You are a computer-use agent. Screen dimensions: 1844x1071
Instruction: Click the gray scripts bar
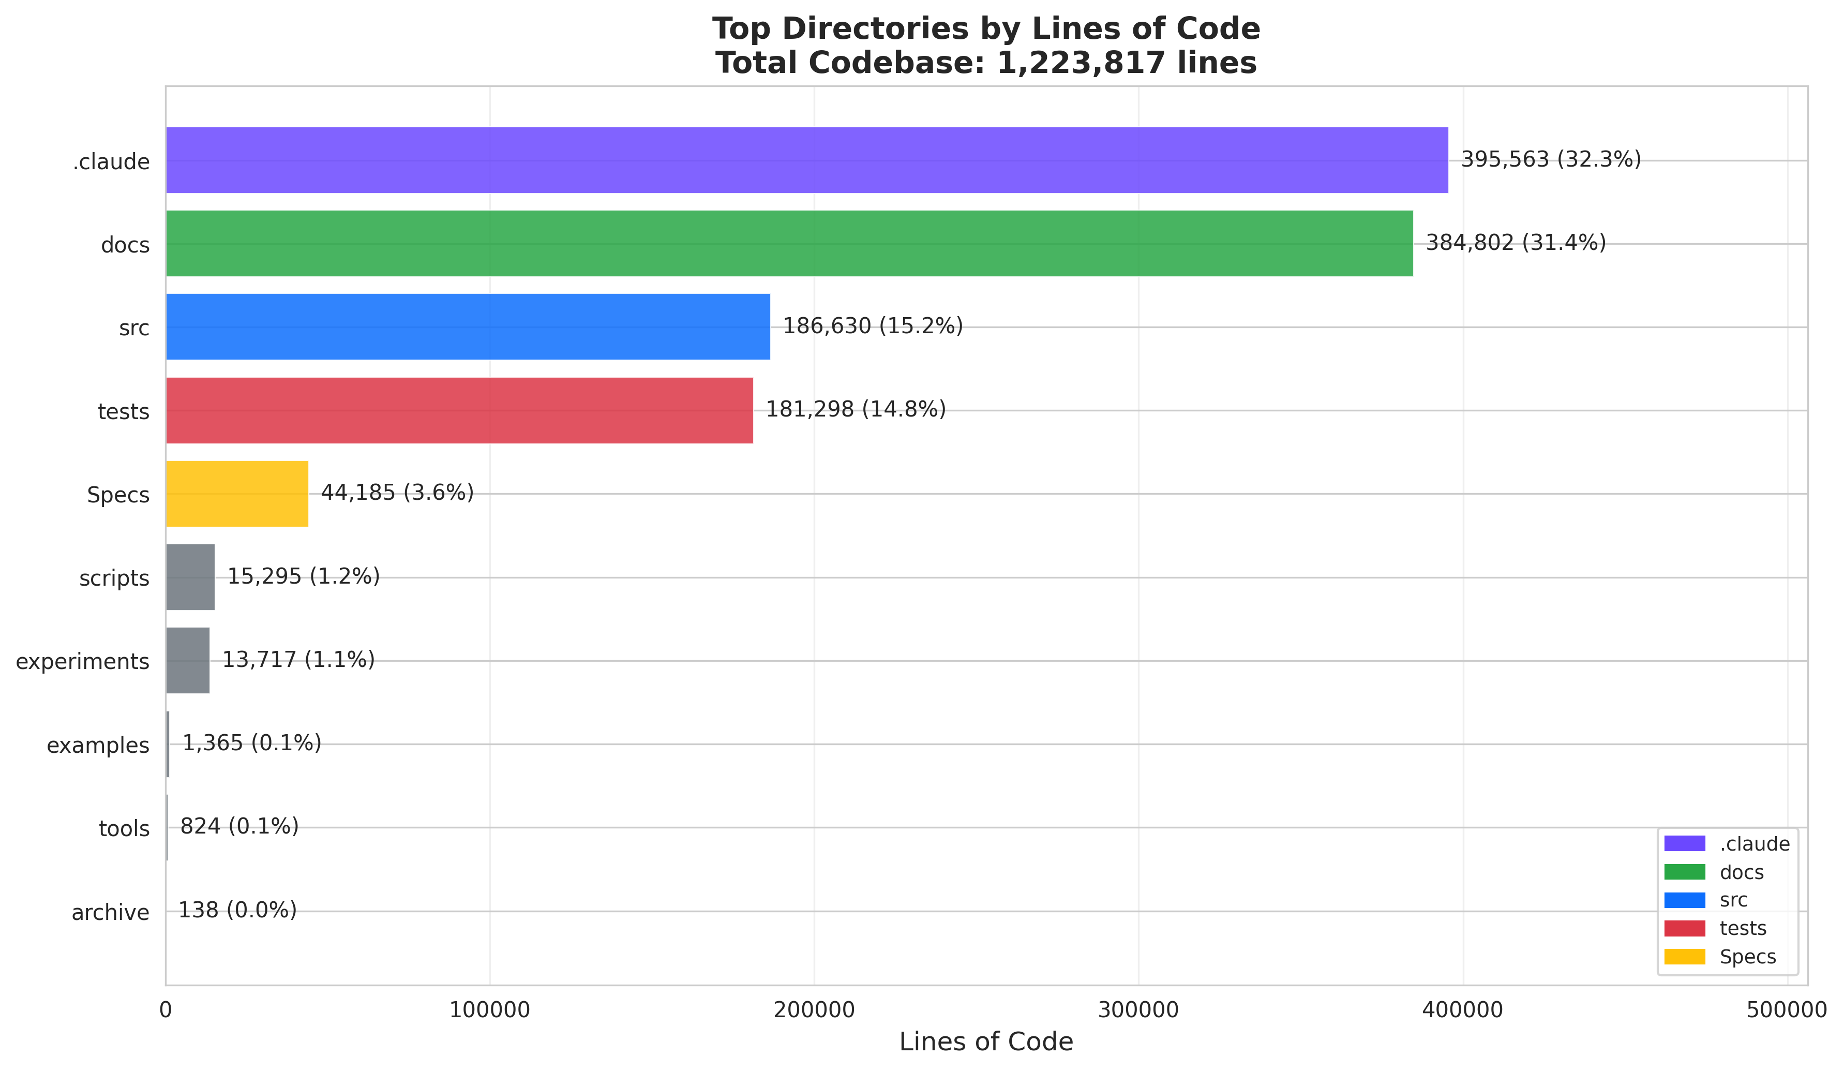click(189, 577)
